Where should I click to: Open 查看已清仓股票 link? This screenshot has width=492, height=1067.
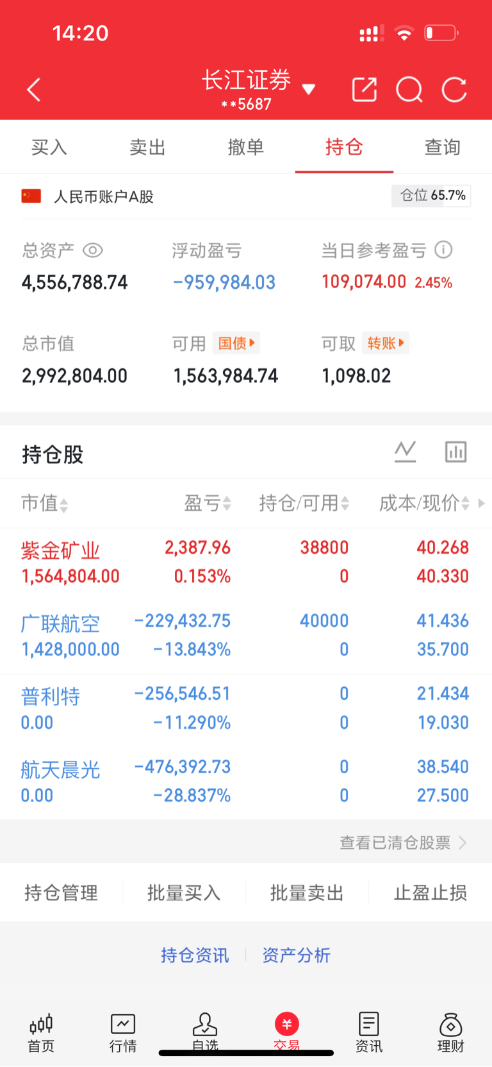point(403,842)
